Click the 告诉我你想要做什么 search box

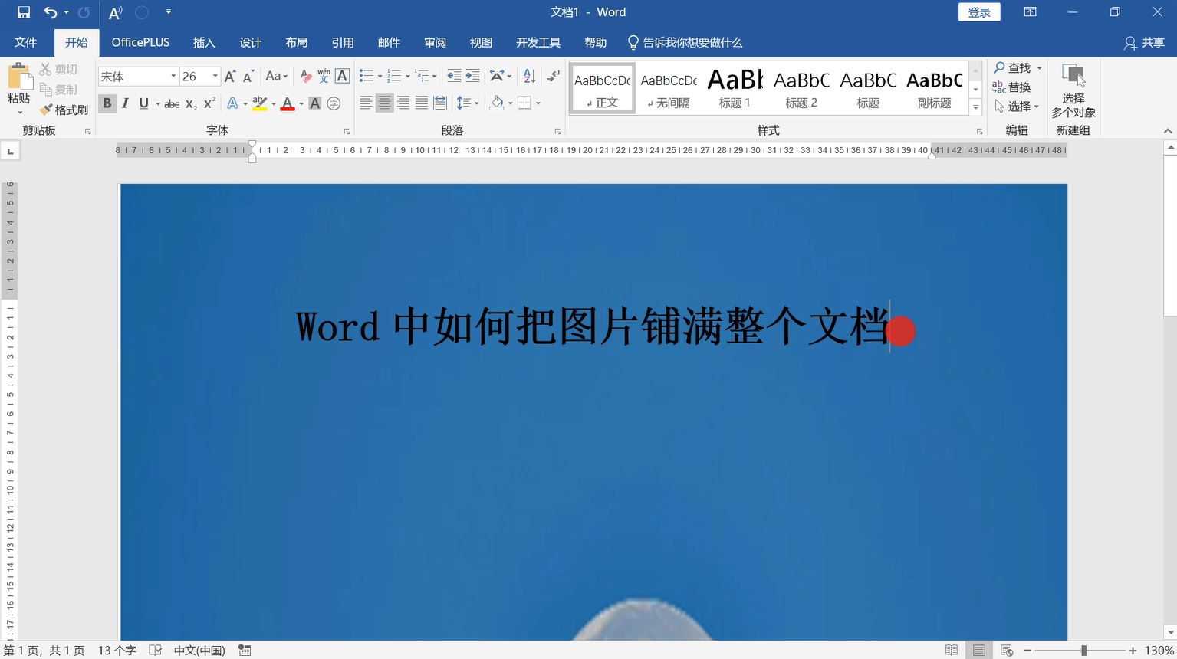tap(685, 43)
